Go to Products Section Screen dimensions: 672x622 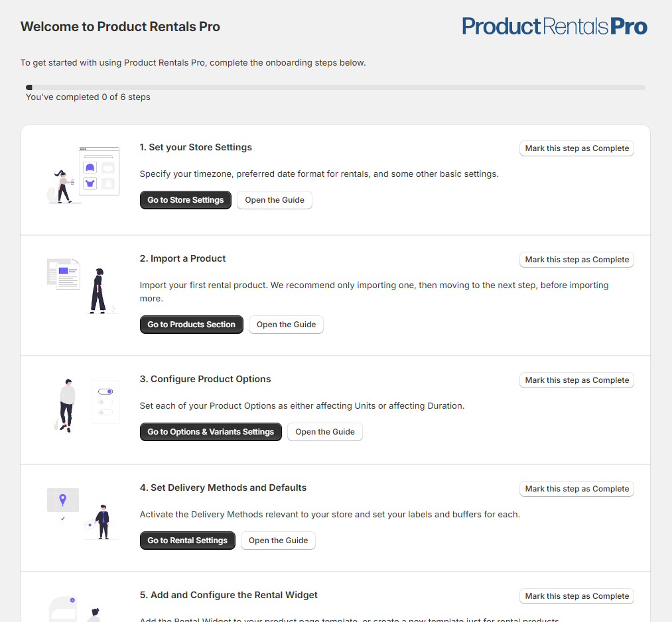[192, 325]
